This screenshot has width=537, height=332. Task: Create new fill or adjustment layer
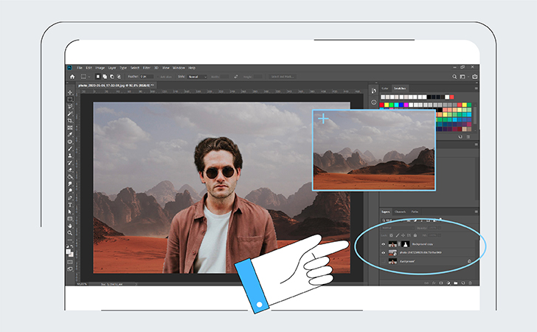[448, 283]
